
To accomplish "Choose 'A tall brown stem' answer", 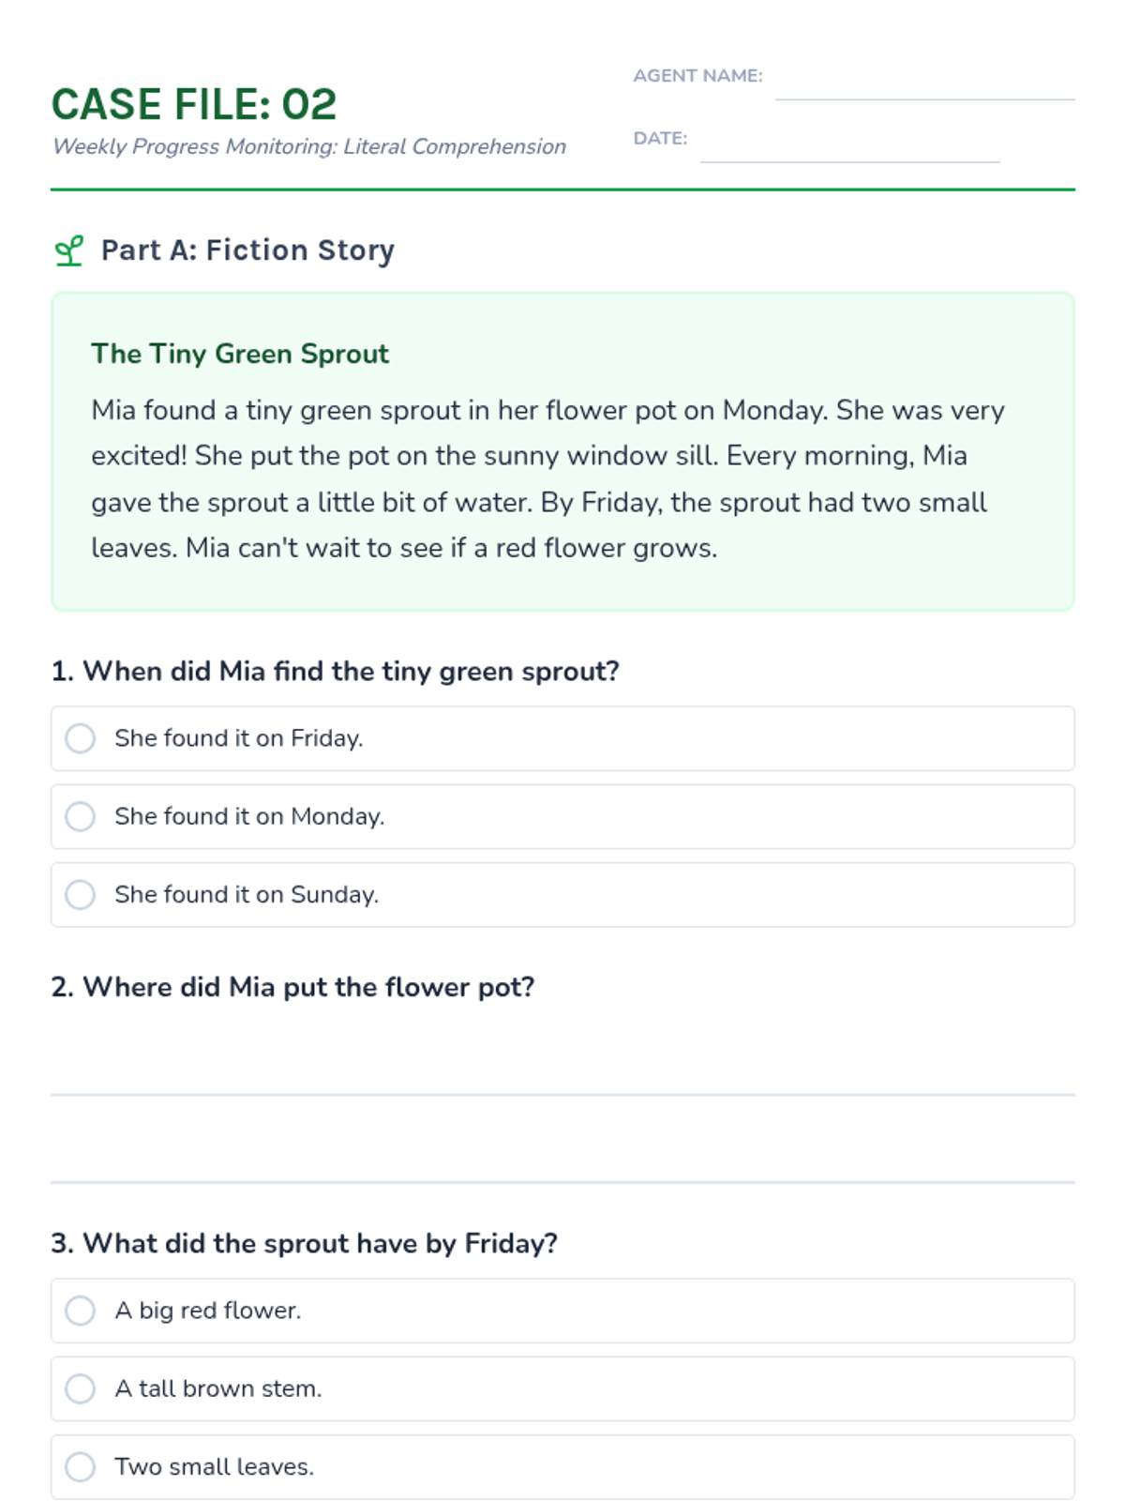I will [81, 1388].
